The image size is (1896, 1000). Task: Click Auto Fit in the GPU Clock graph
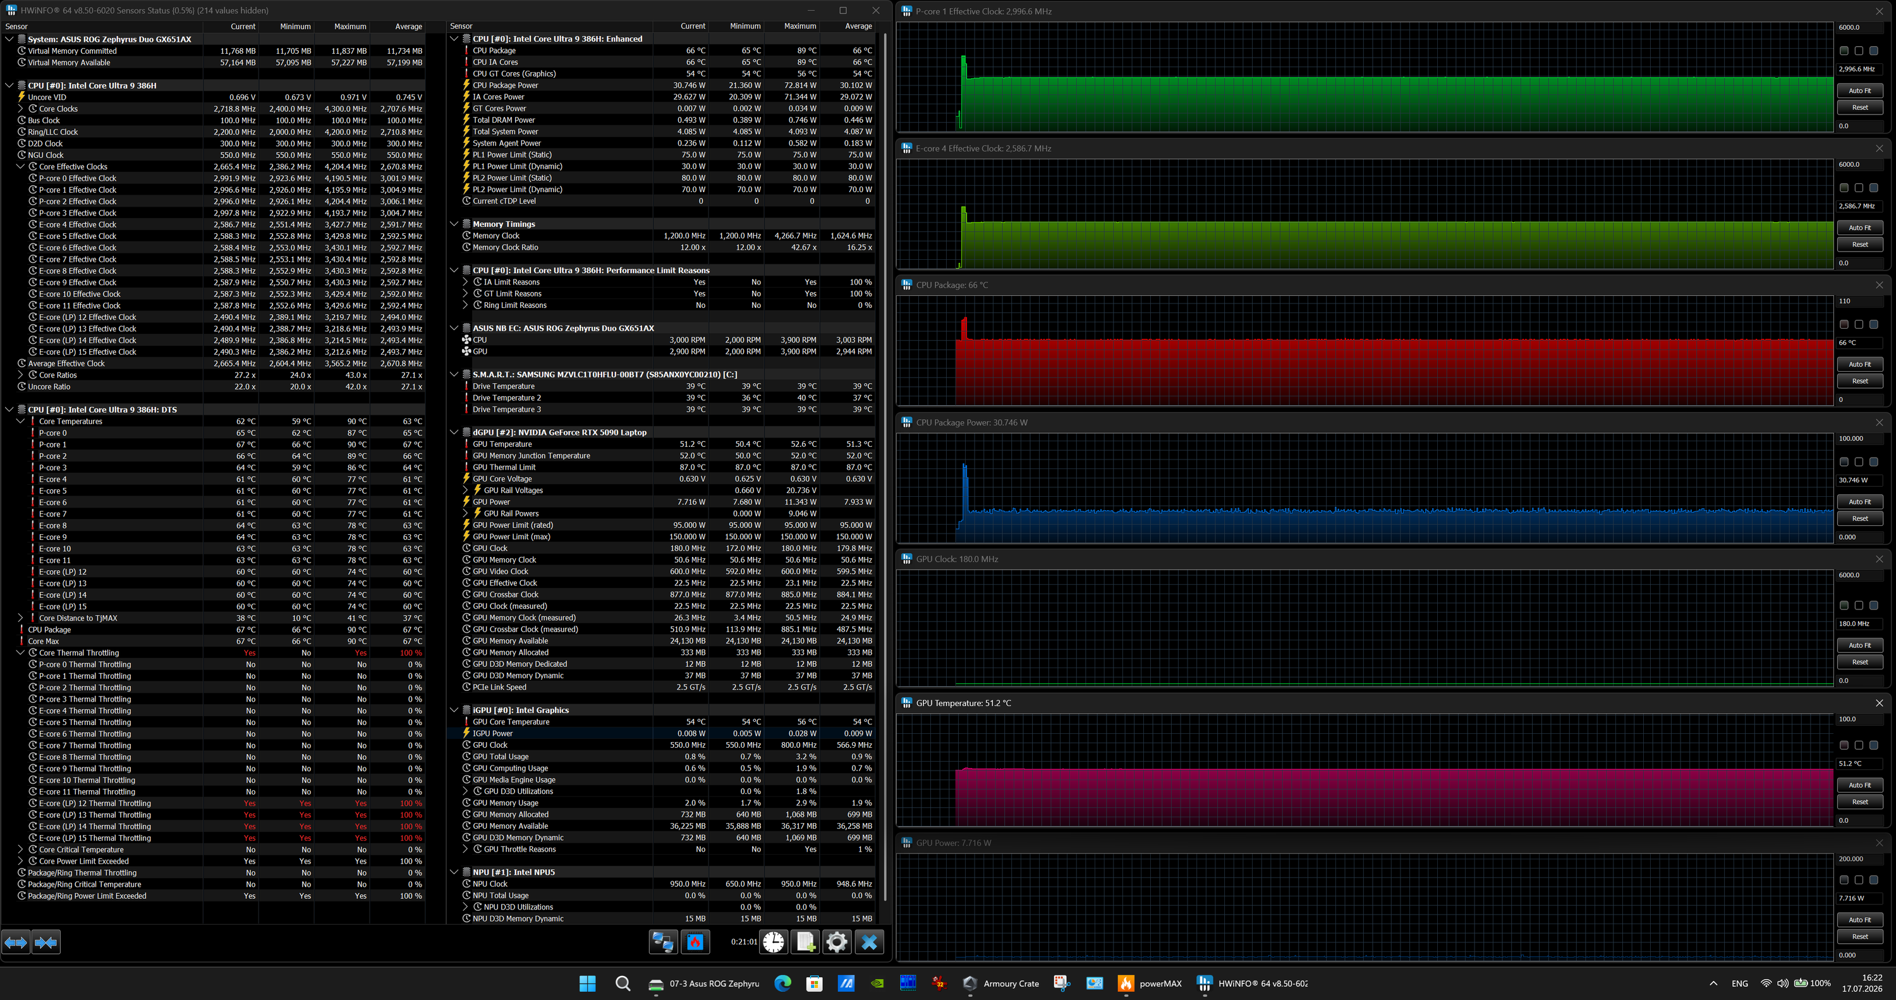[x=1859, y=645]
